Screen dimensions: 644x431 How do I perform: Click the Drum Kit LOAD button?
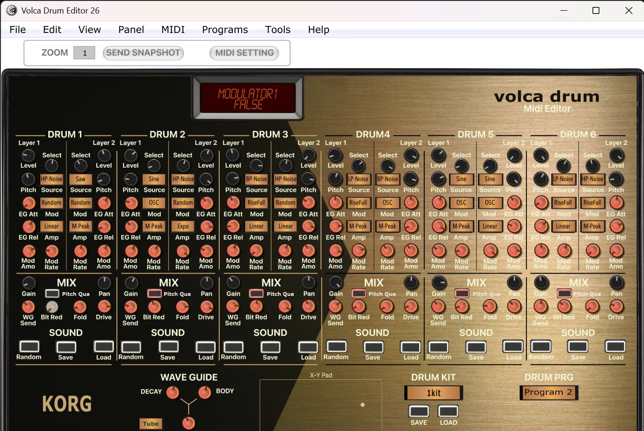(x=448, y=411)
